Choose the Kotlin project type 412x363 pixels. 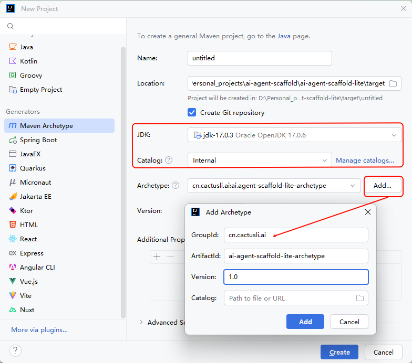click(59, 61)
